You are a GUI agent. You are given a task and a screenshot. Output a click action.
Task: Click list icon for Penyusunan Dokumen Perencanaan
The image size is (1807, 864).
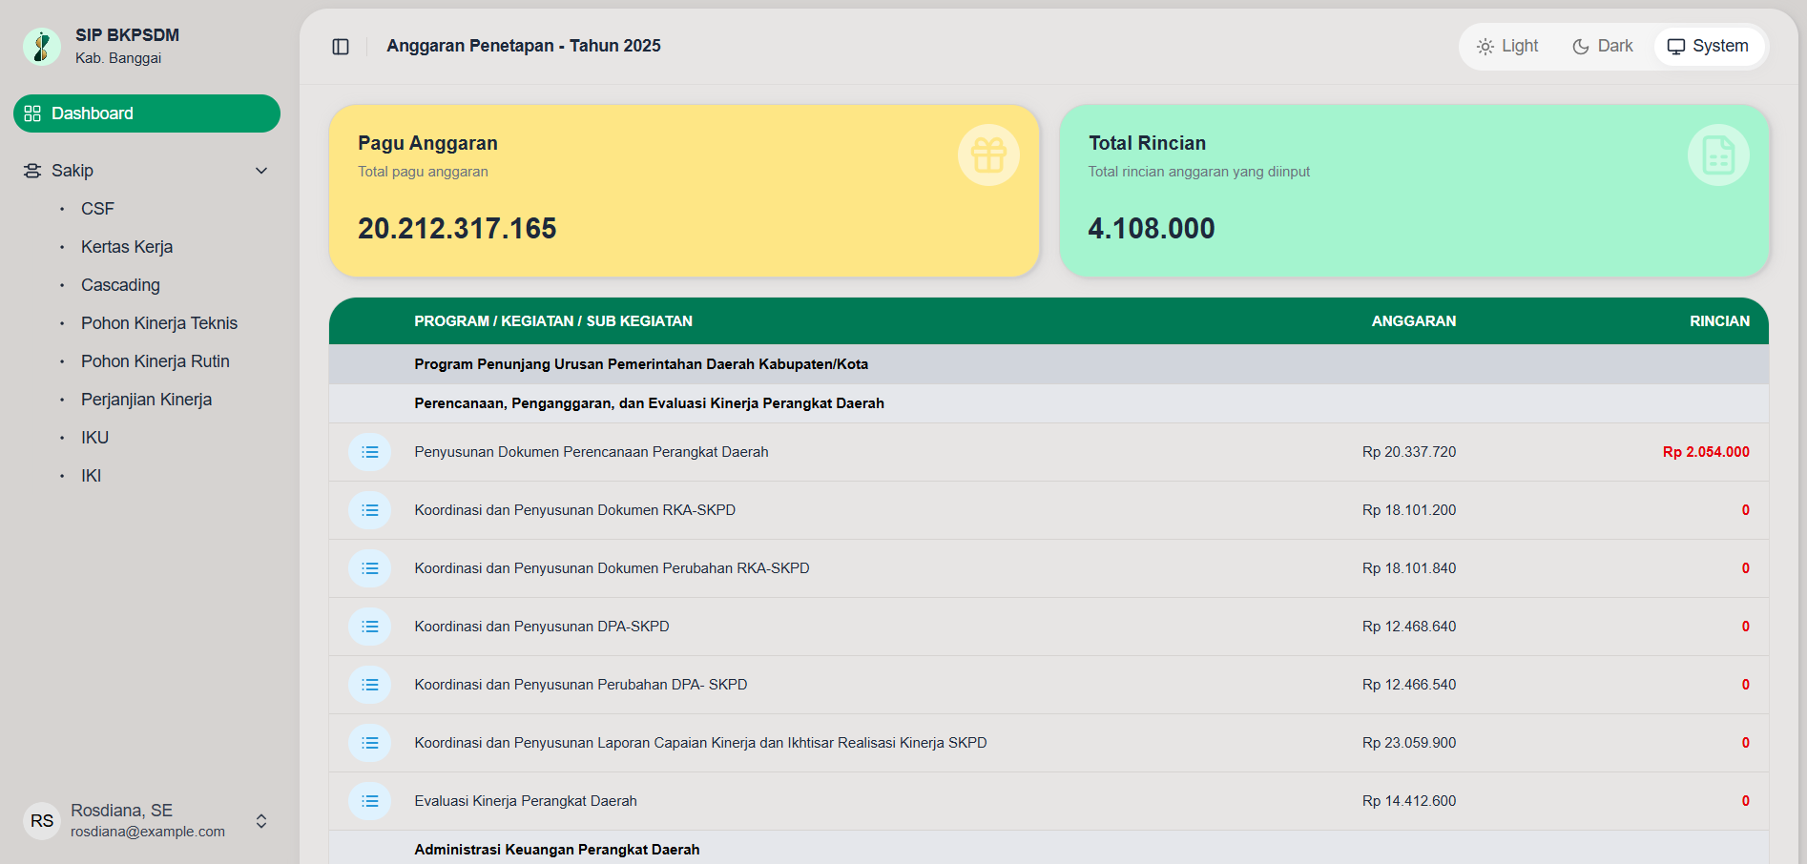point(370,452)
